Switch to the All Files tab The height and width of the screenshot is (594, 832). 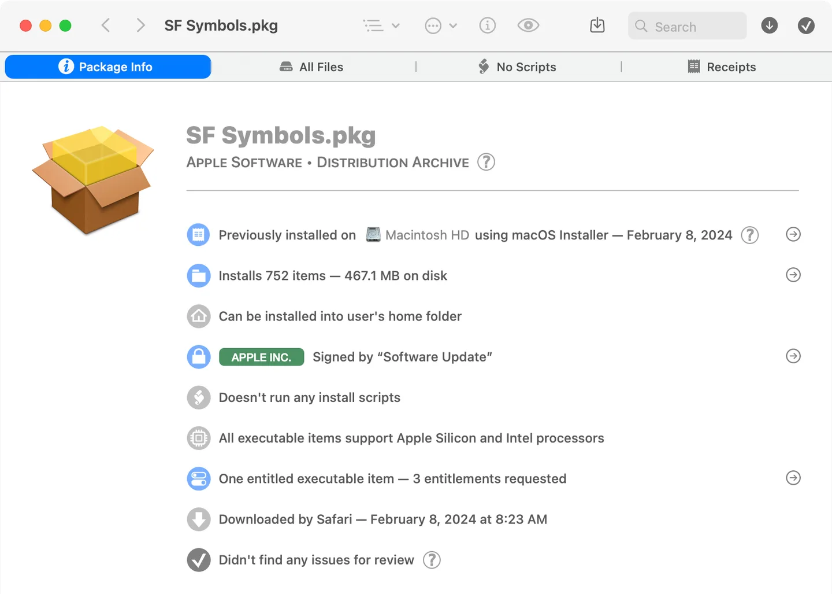[x=312, y=67]
